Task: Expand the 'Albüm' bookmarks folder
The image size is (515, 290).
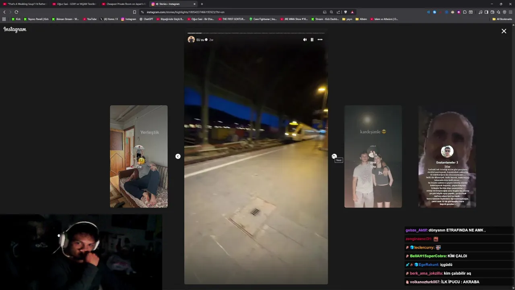Action: point(361,19)
